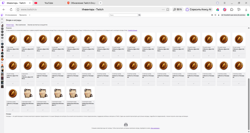The width and height of the screenshot is (250, 133).
Task: Click checkmark under Дроп #2 card
Action: click(x=13, y=83)
